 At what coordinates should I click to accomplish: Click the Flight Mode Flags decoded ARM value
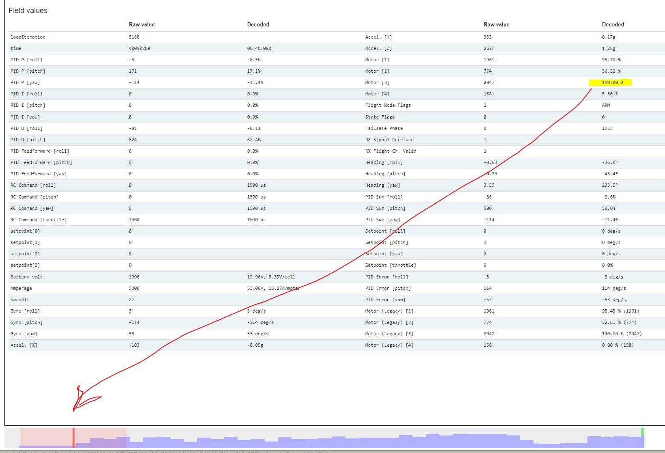click(606, 105)
